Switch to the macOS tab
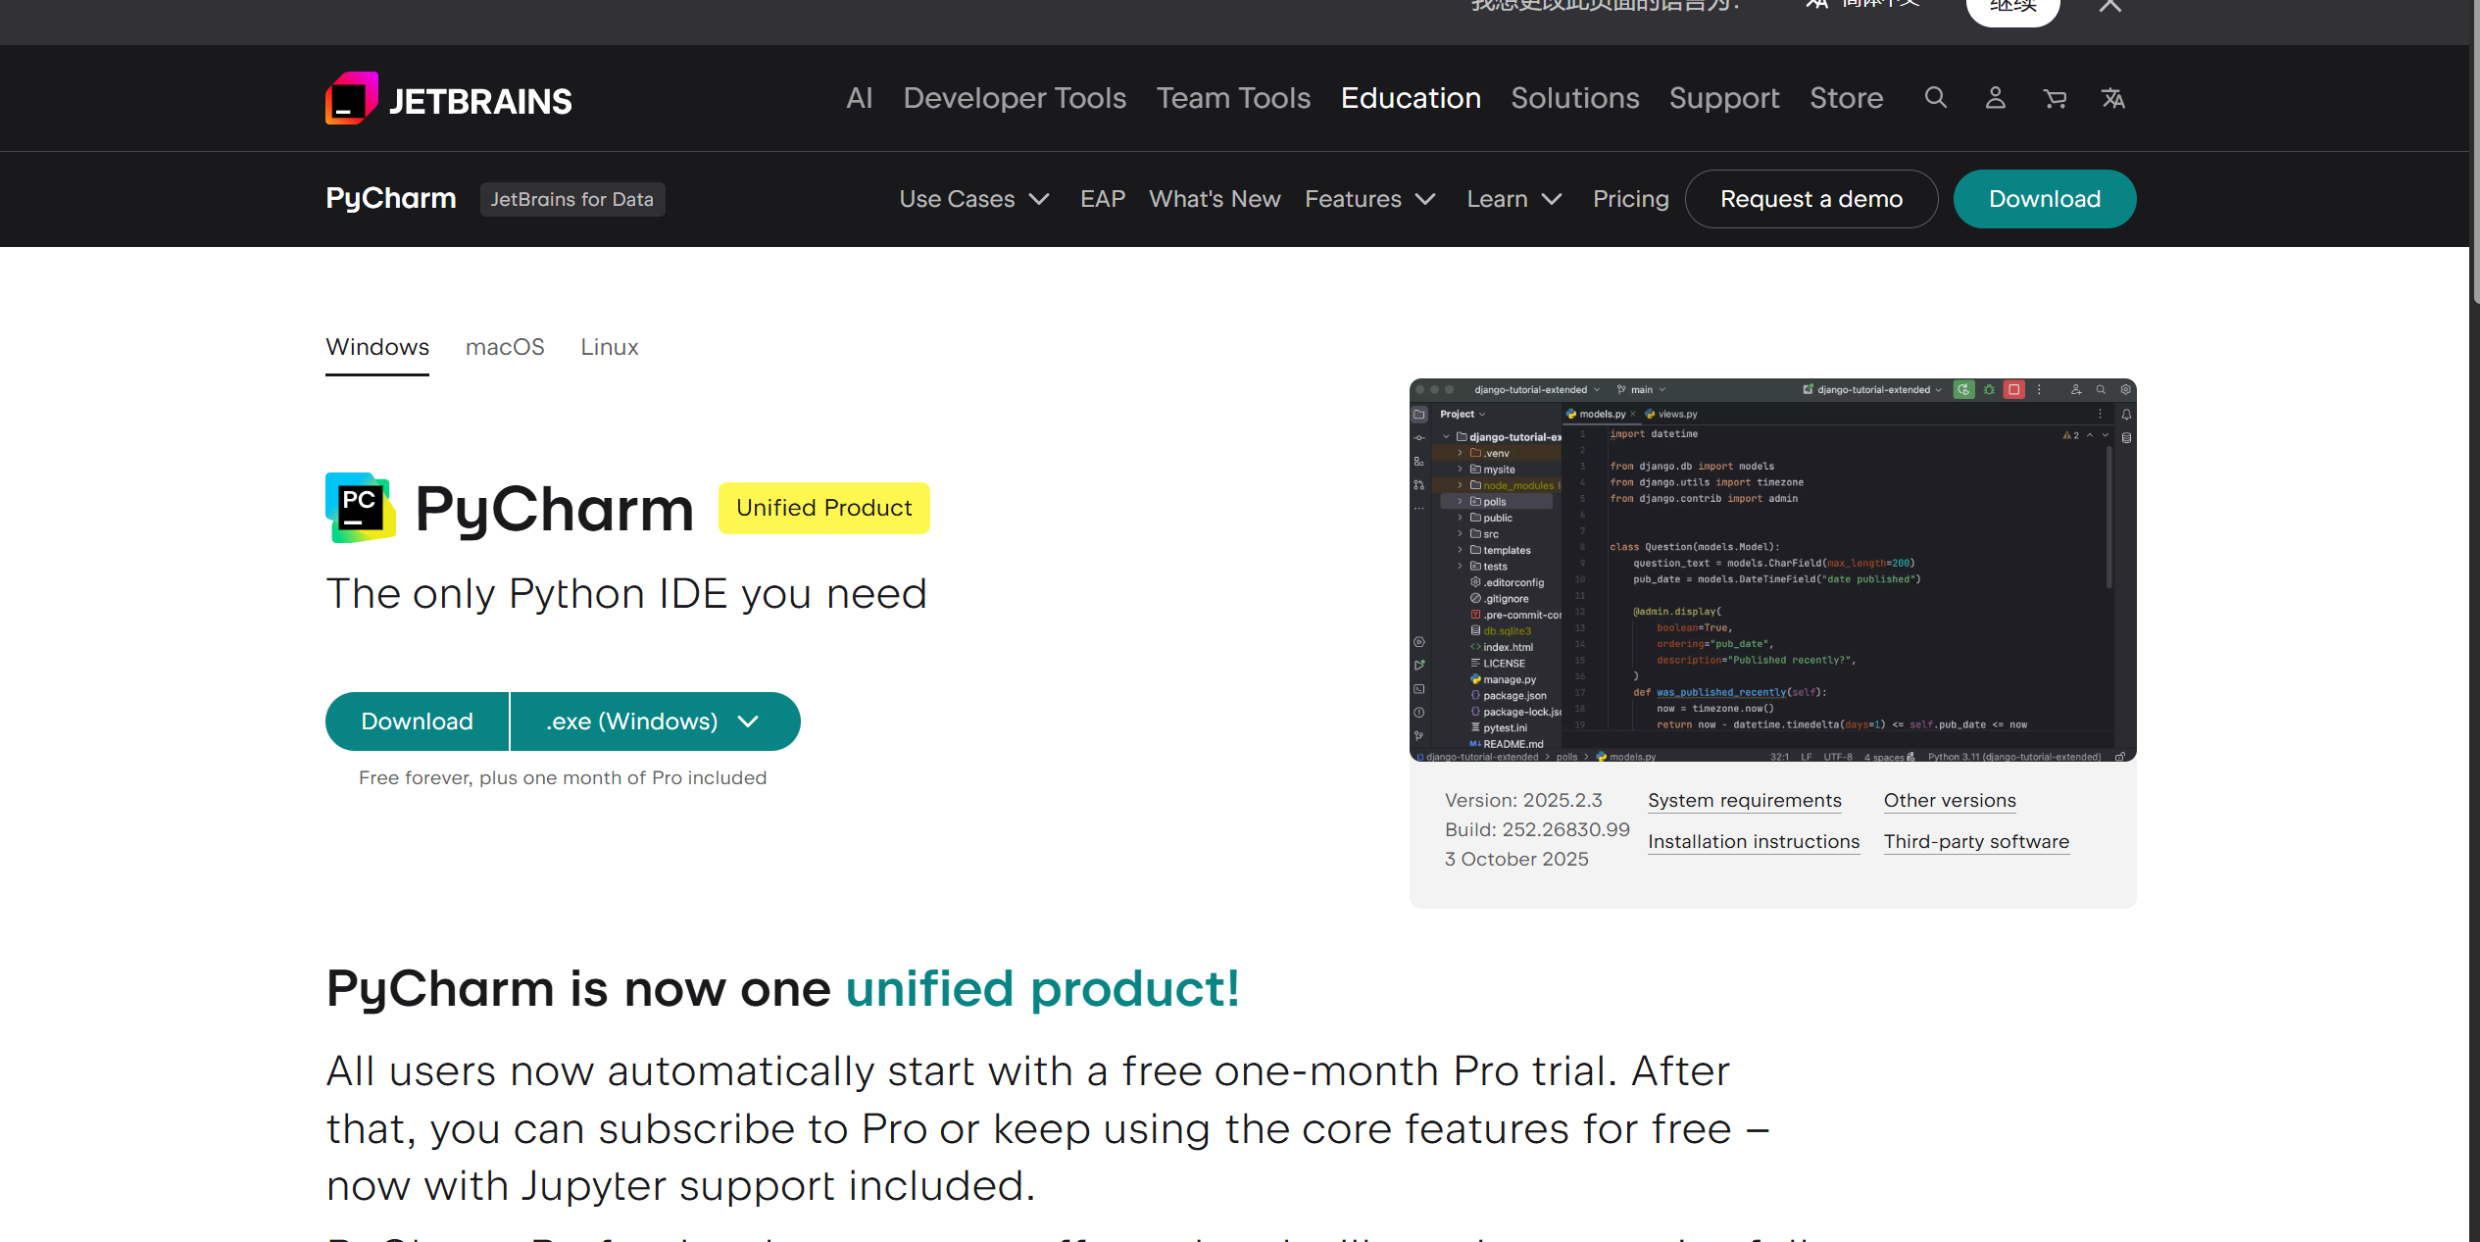Viewport: 2480px width, 1242px height. click(504, 347)
